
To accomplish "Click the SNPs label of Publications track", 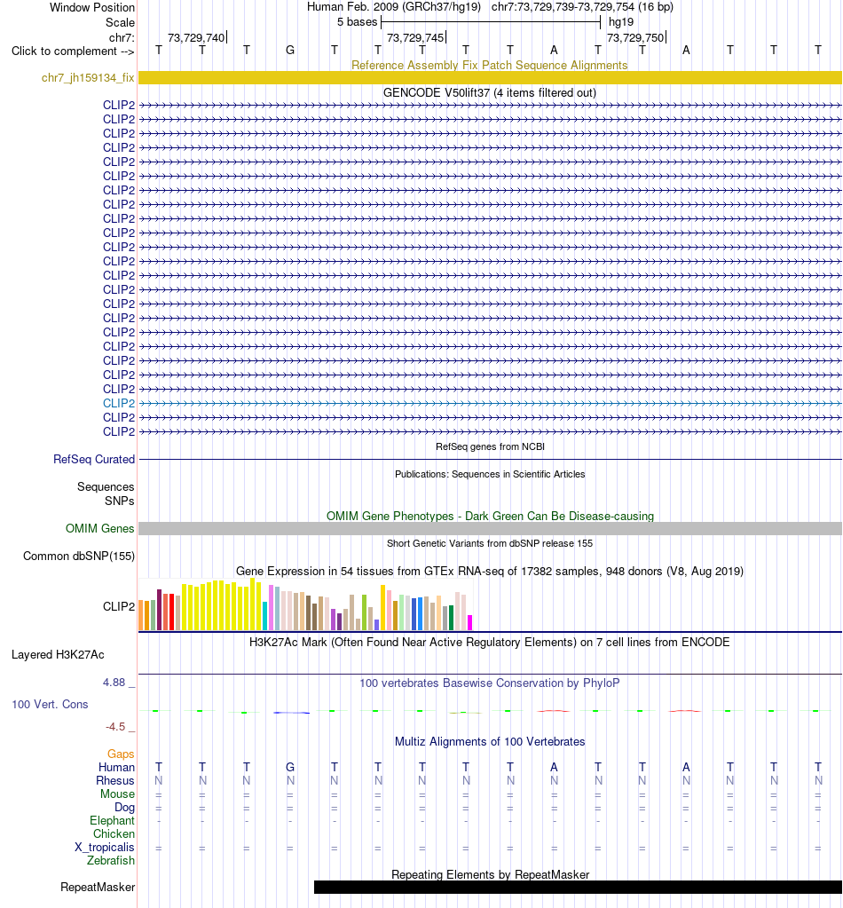I will (x=119, y=501).
